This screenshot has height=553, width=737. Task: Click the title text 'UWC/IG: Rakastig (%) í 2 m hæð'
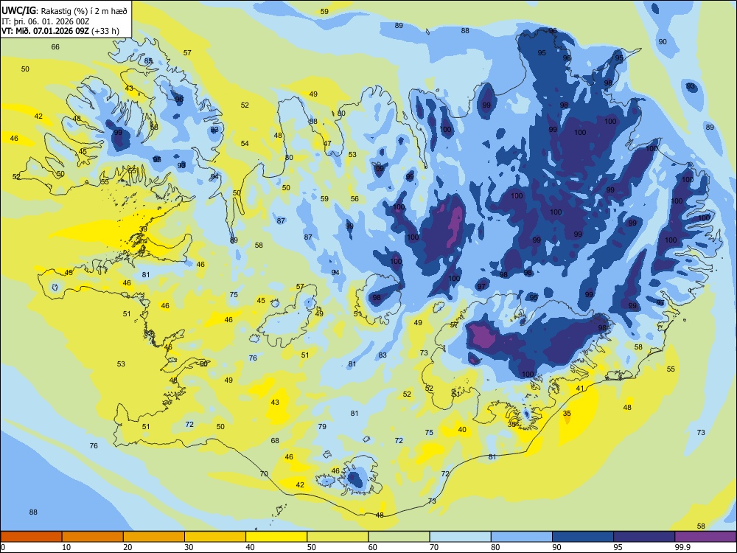click(x=64, y=11)
